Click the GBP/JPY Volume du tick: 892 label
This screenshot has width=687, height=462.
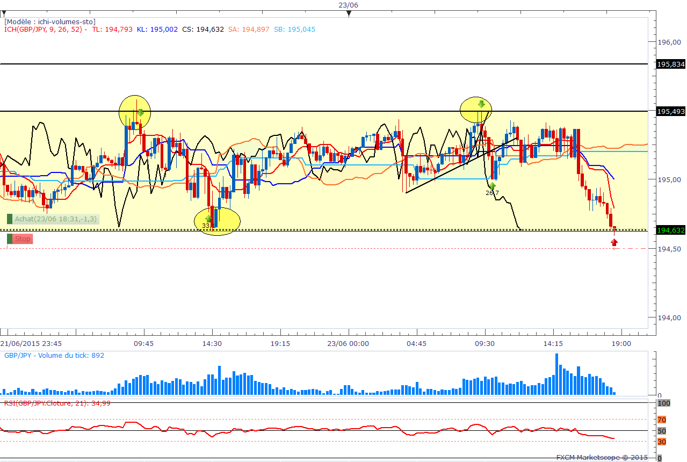pos(54,355)
